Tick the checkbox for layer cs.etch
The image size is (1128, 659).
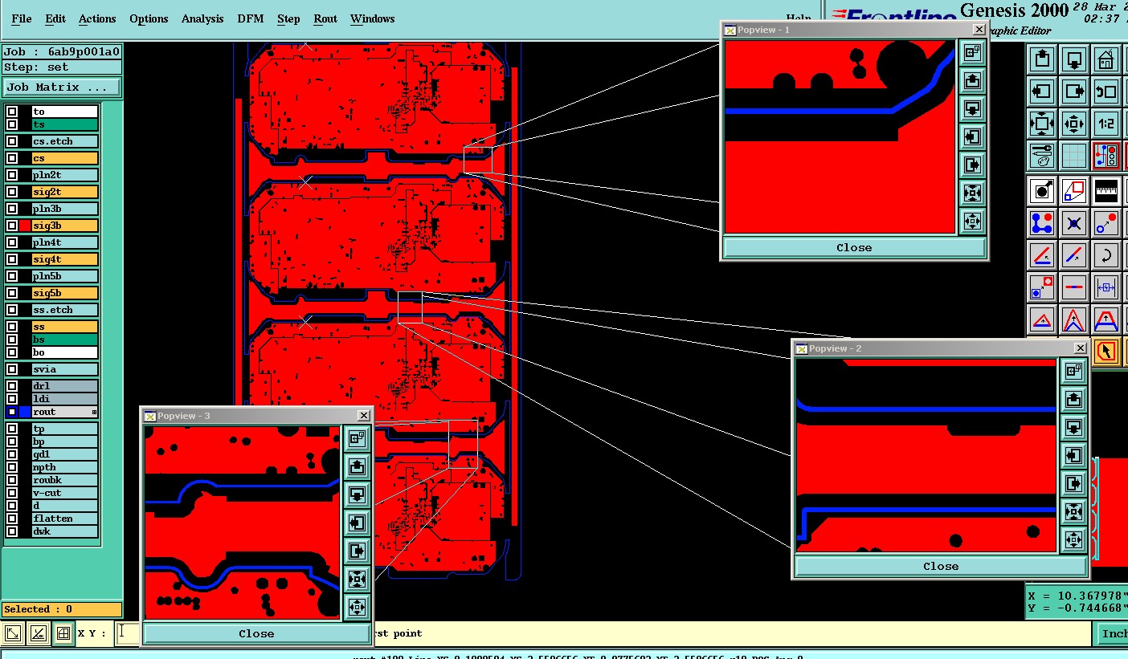[12, 141]
